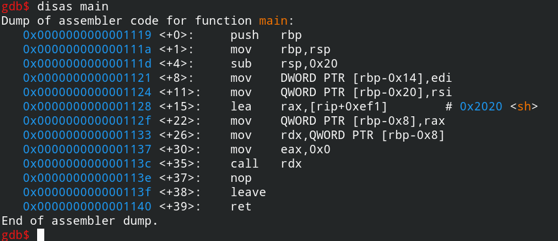Click 'DWORD PTR [rbp-0x14],edi' operand
This screenshot has width=558, height=241.
pos(366,78)
